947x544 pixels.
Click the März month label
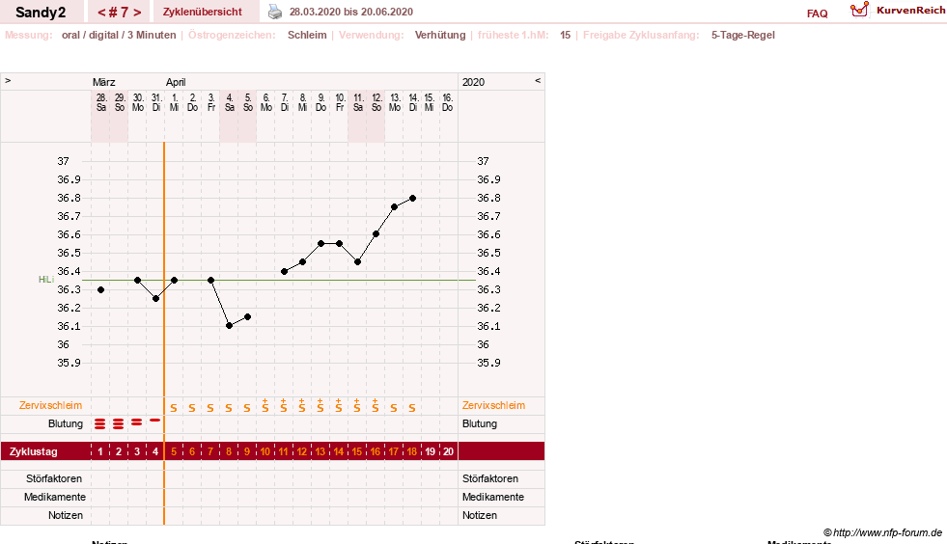click(x=104, y=82)
